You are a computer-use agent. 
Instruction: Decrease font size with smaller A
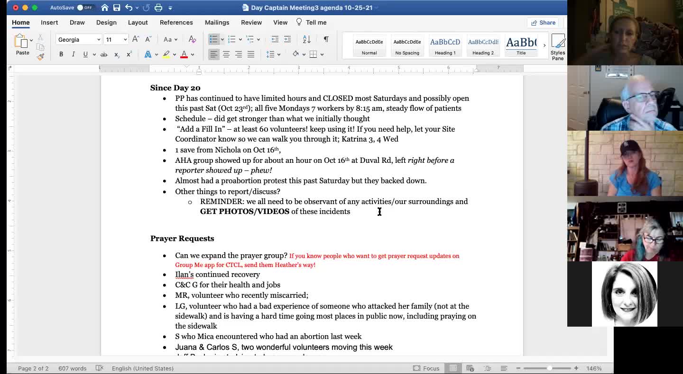pos(148,39)
